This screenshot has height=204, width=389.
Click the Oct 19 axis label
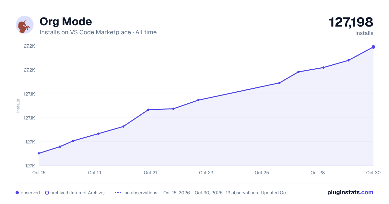95,173
